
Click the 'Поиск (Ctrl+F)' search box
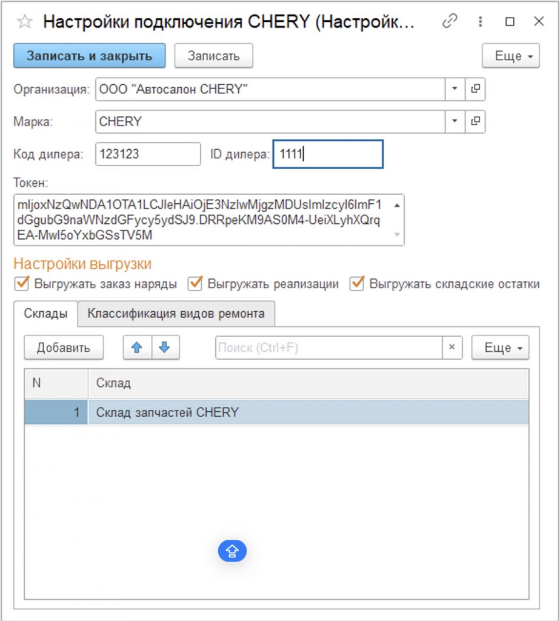point(329,347)
